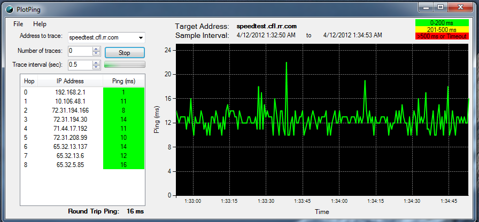Screen dimensions: 479x222
Task: Click the 1:34:30 time axis label
Action: 412,201
